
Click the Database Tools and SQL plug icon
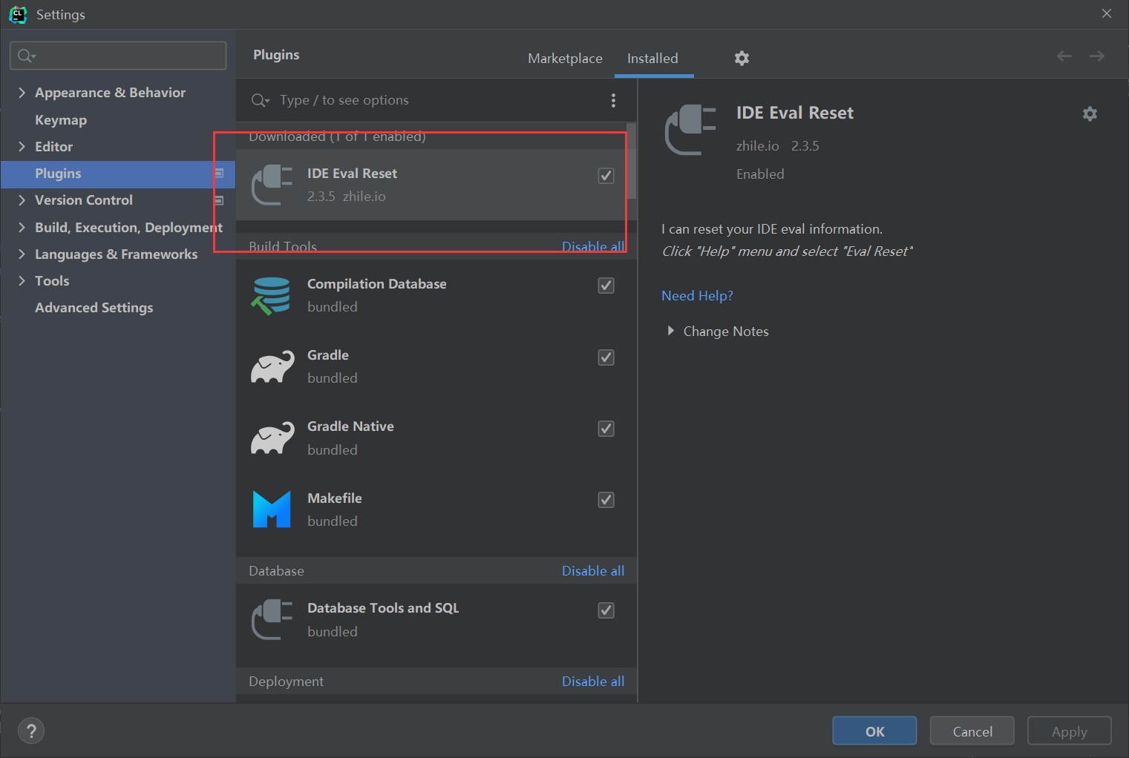coord(272,619)
